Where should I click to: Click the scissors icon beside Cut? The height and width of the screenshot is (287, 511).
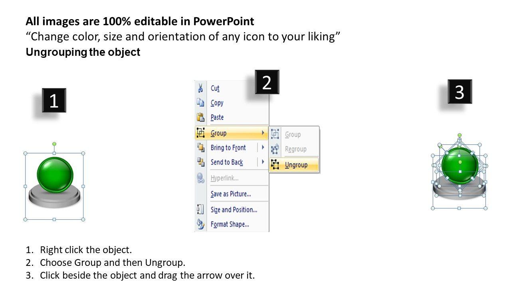200,88
